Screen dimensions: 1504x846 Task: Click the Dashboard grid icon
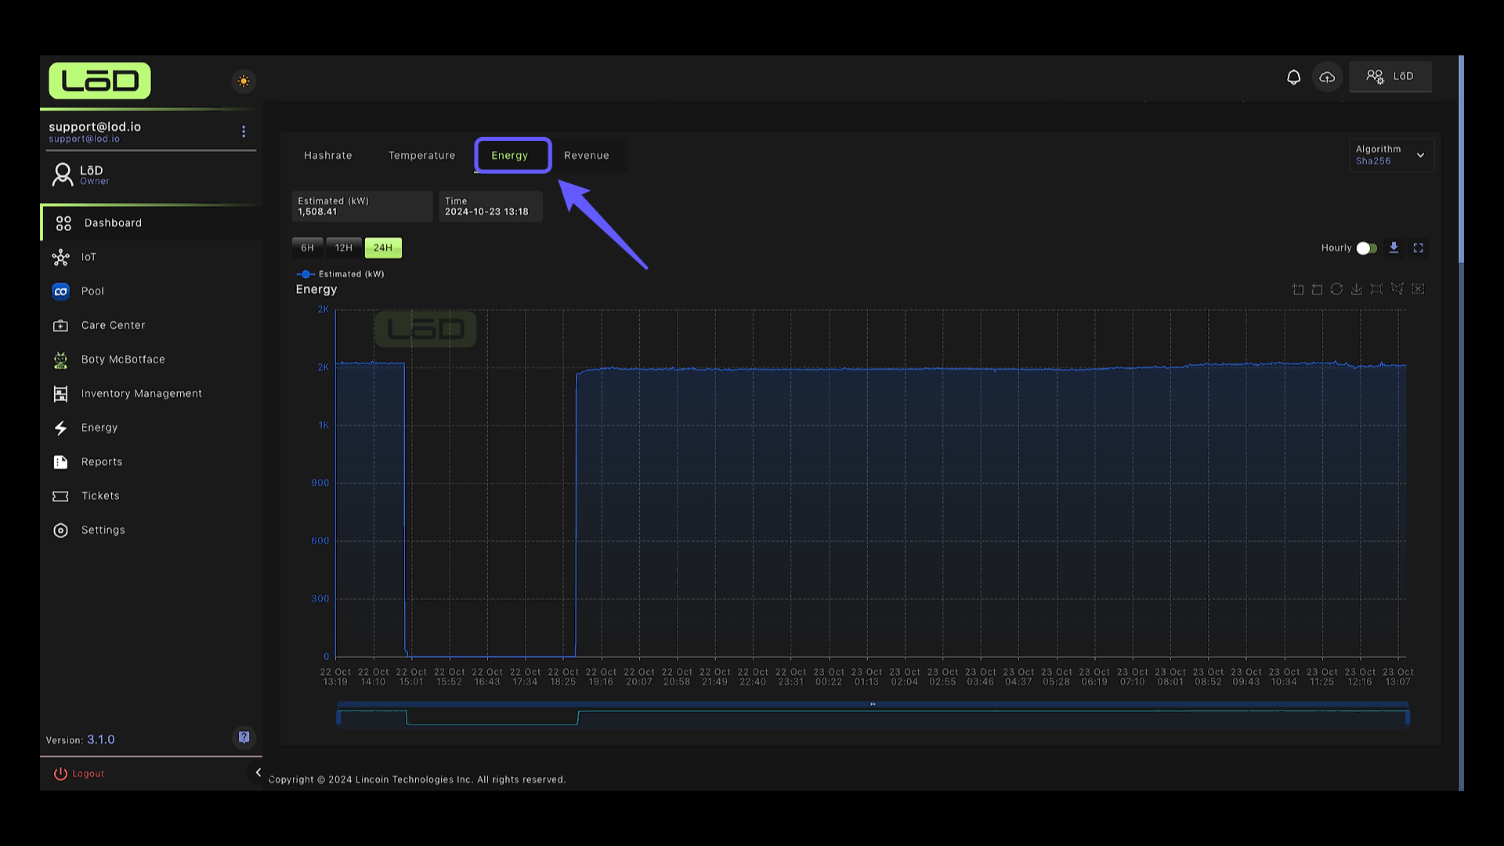pyautogui.click(x=63, y=223)
